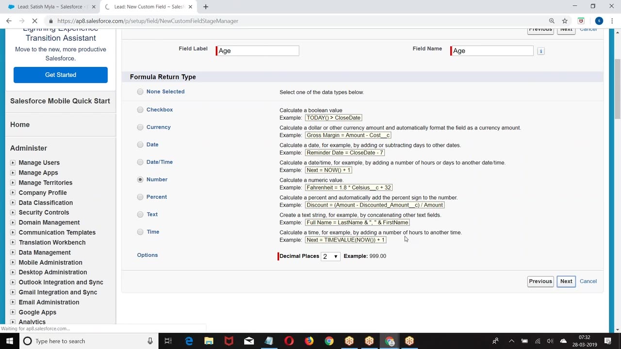
Task: Click the Windows Start button
Action: [x=9, y=341]
